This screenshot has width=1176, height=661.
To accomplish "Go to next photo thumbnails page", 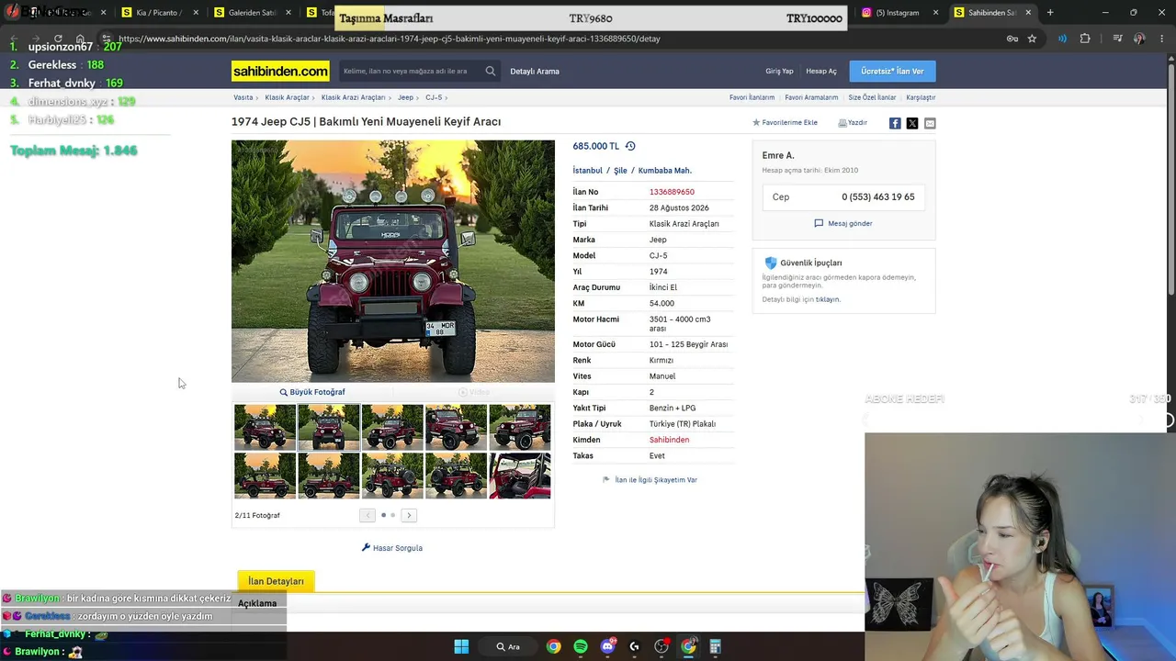I will pos(409,515).
